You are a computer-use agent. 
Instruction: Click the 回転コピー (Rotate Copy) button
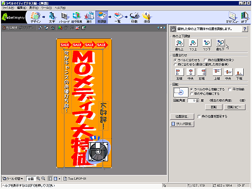234,107
